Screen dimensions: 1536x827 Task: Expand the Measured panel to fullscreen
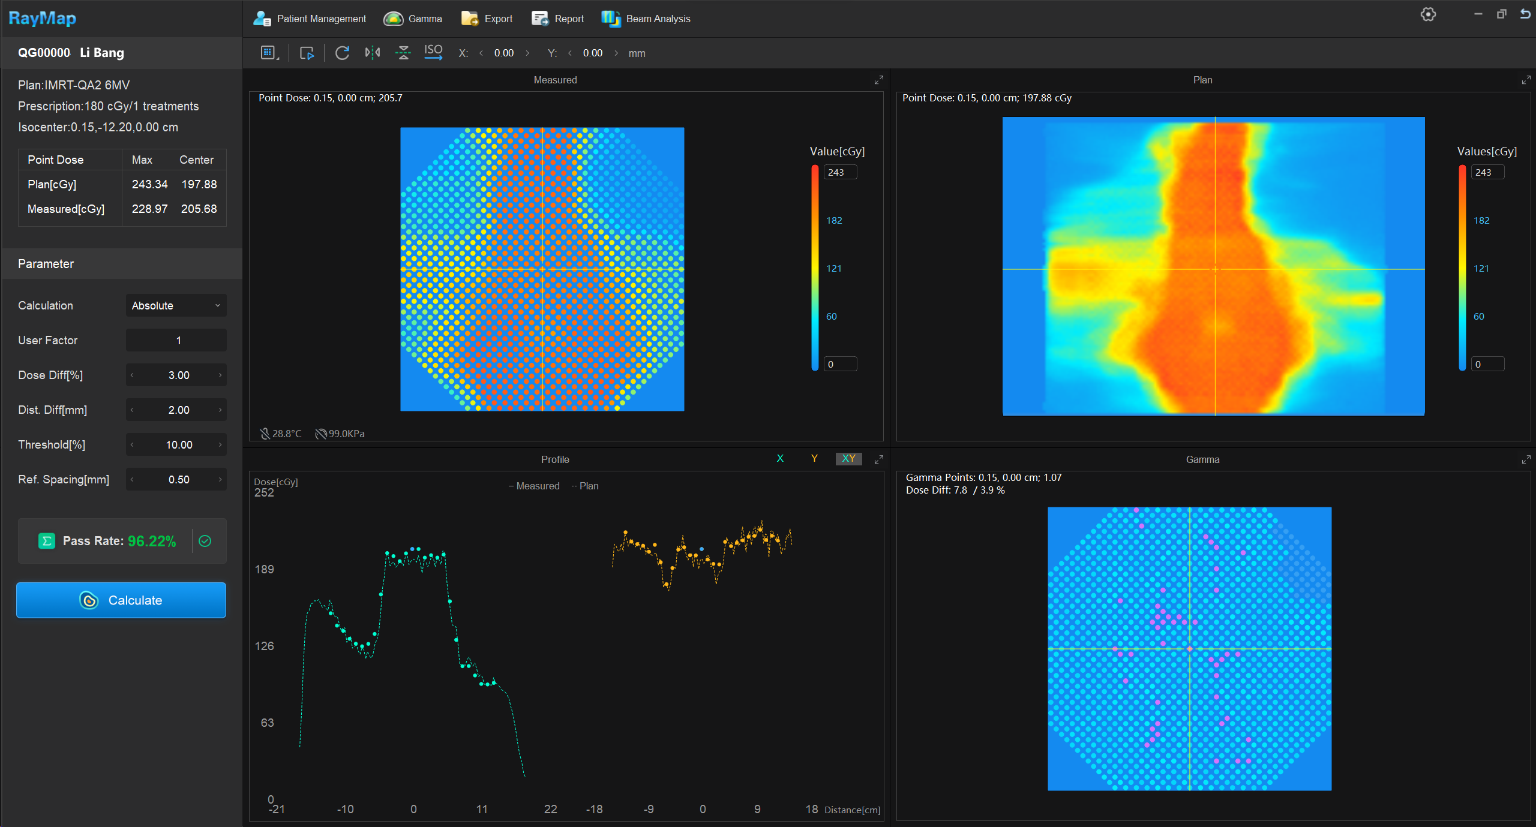click(878, 79)
